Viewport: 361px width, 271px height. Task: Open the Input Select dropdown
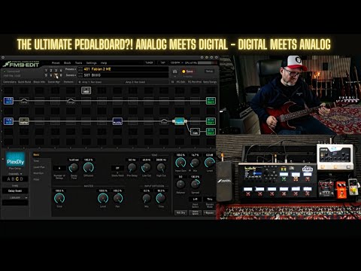[x=195, y=199]
